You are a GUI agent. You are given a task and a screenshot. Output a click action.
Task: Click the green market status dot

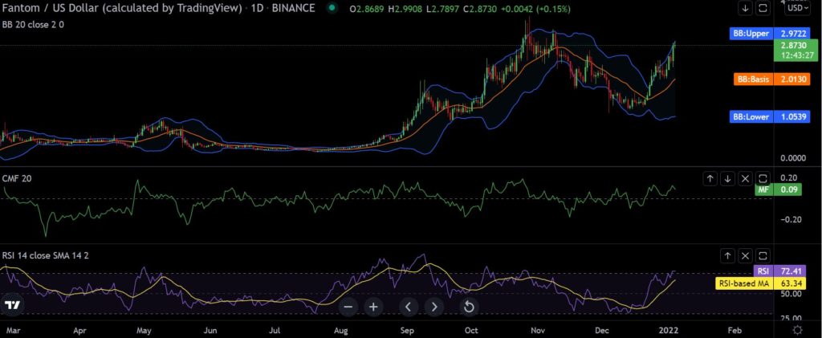[332, 8]
